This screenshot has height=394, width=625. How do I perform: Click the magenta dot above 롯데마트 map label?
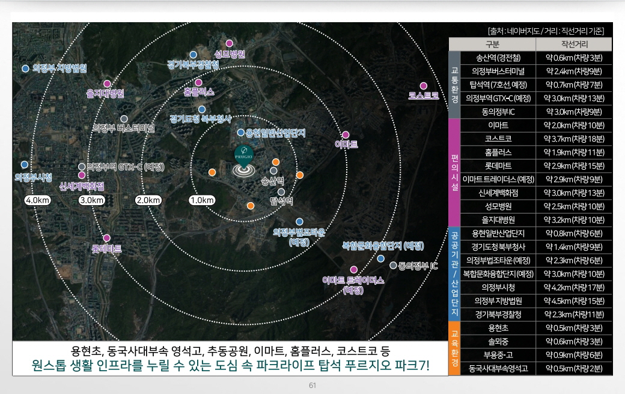coord(107,237)
